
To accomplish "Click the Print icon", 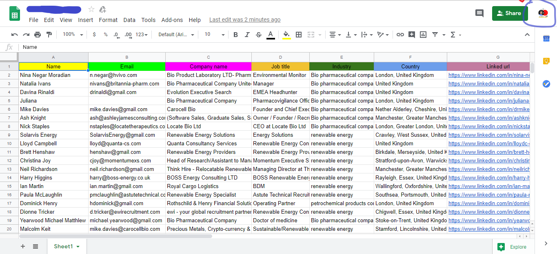I will click(37, 35).
